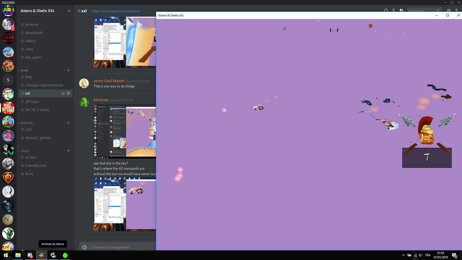The height and width of the screenshot is (260, 462).
Task: Toggle the member list icon in Discord header
Action: tap(401, 11)
